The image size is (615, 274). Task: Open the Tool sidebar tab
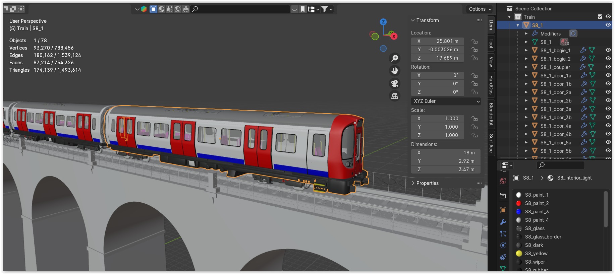(491, 43)
